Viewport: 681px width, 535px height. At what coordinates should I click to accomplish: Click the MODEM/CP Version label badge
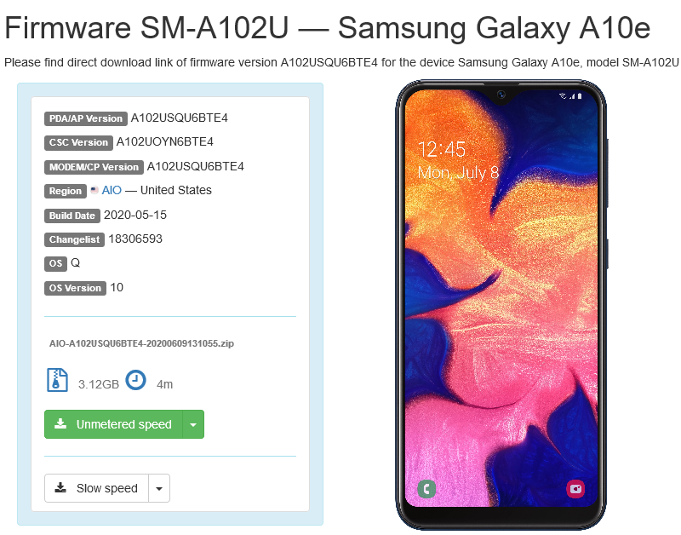point(94,167)
